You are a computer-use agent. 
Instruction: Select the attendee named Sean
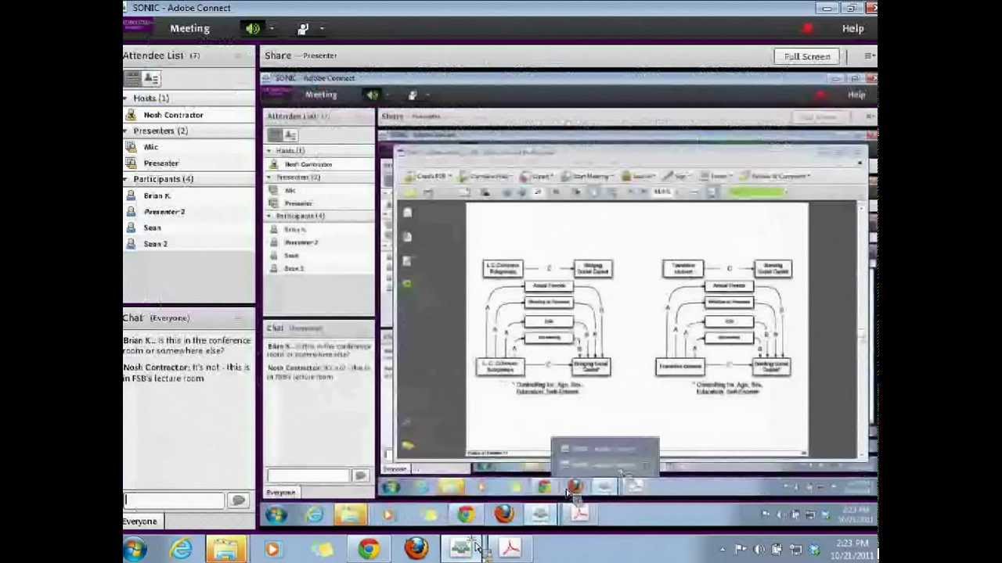coord(153,228)
